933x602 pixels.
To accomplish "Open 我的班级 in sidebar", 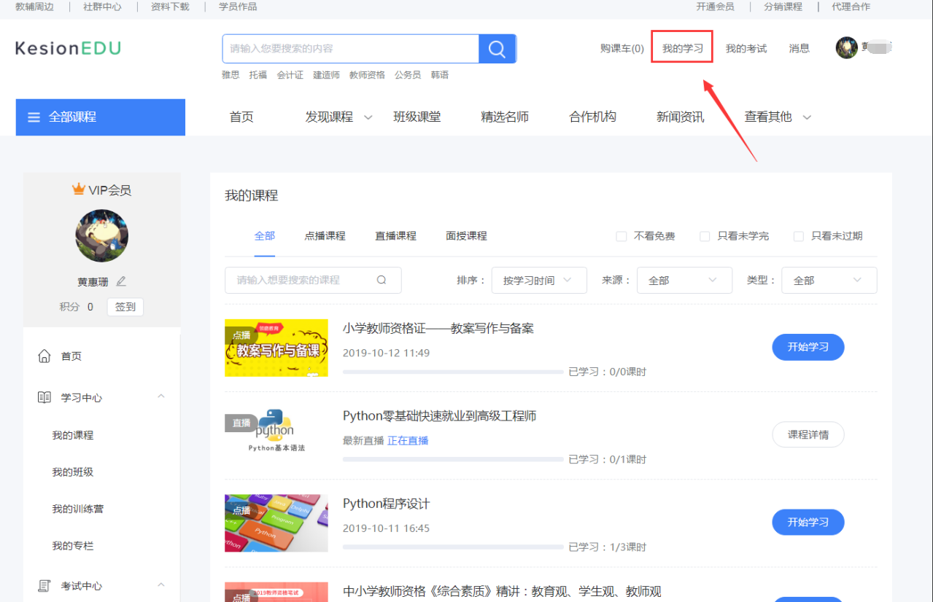I will coord(73,472).
